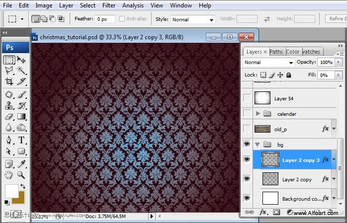Hide Layer 2 copy 3

247,159
